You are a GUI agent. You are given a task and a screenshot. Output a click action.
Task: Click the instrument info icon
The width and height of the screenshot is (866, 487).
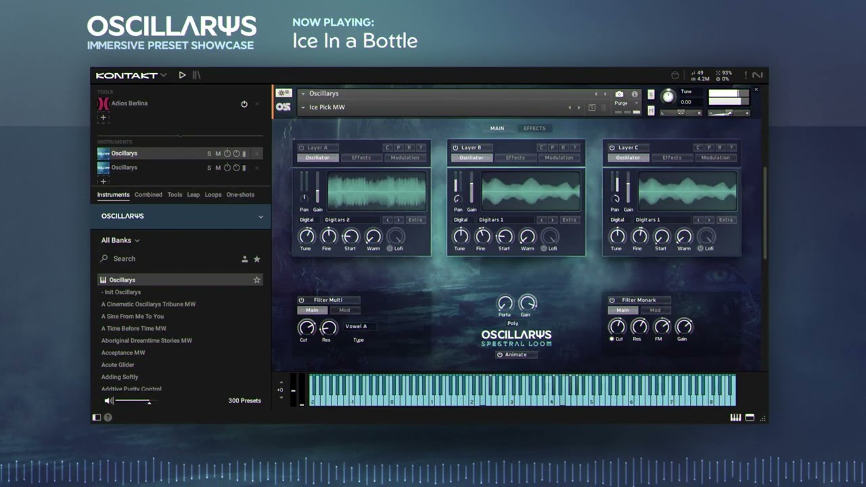[x=635, y=94]
